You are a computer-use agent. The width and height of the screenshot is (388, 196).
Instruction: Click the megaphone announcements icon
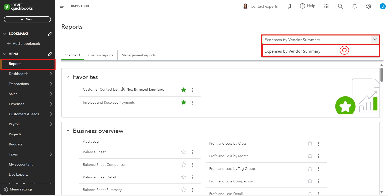(289, 6)
